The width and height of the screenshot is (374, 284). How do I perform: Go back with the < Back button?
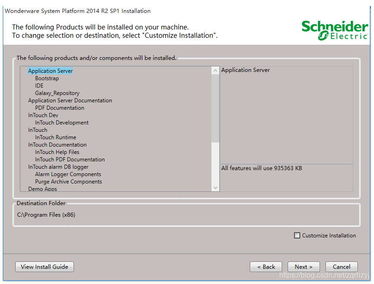[266, 266]
